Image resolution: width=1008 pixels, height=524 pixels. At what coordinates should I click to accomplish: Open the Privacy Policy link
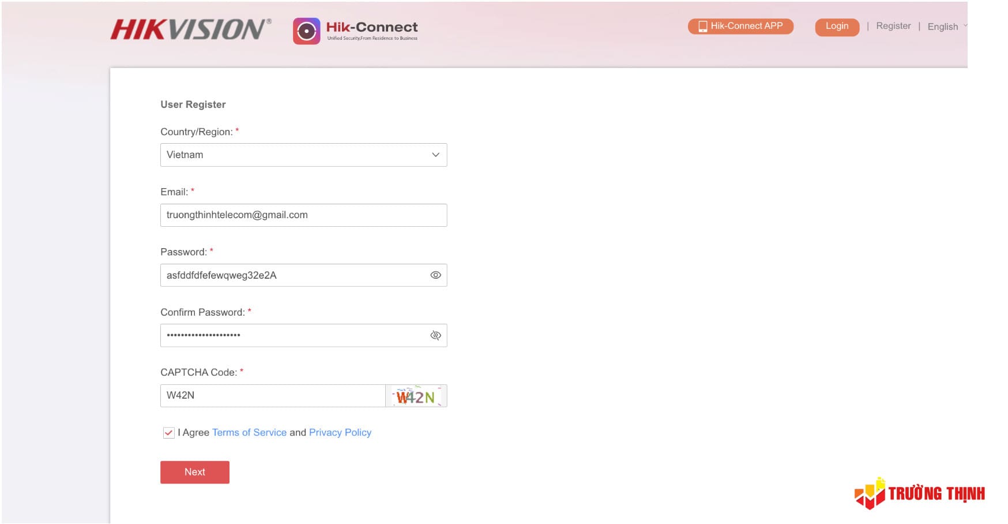click(340, 433)
